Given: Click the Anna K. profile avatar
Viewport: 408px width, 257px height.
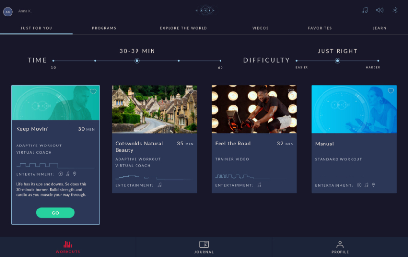Looking at the screenshot, I should (x=8, y=11).
